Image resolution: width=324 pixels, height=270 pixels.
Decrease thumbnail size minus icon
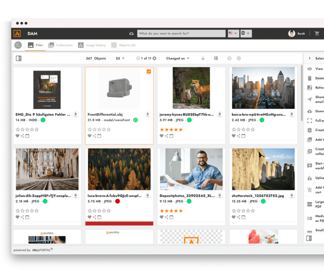[229, 59]
